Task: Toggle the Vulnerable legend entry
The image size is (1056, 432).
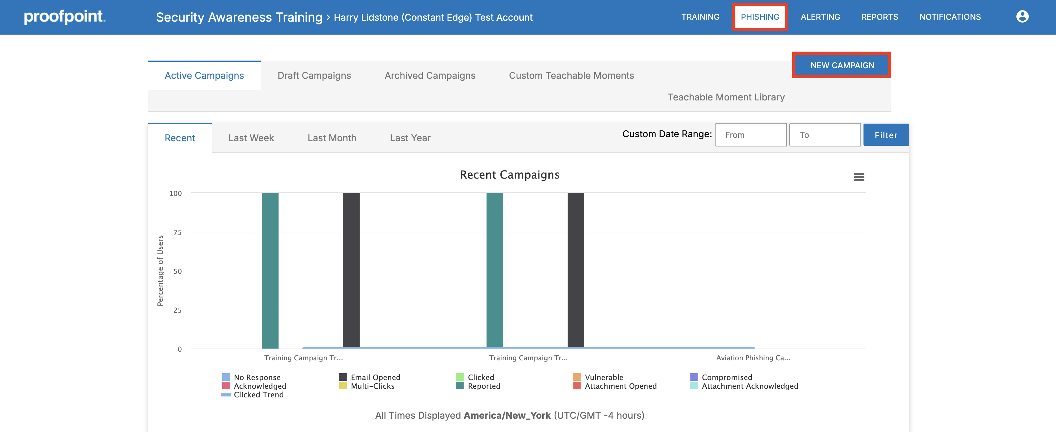Action: pyautogui.click(x=604, y=377)
